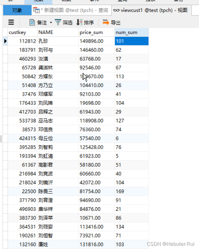Screen dimensions: 199x249
Task: Select the current-row arrow marker for 112812
Action: (x=5, y=41)
